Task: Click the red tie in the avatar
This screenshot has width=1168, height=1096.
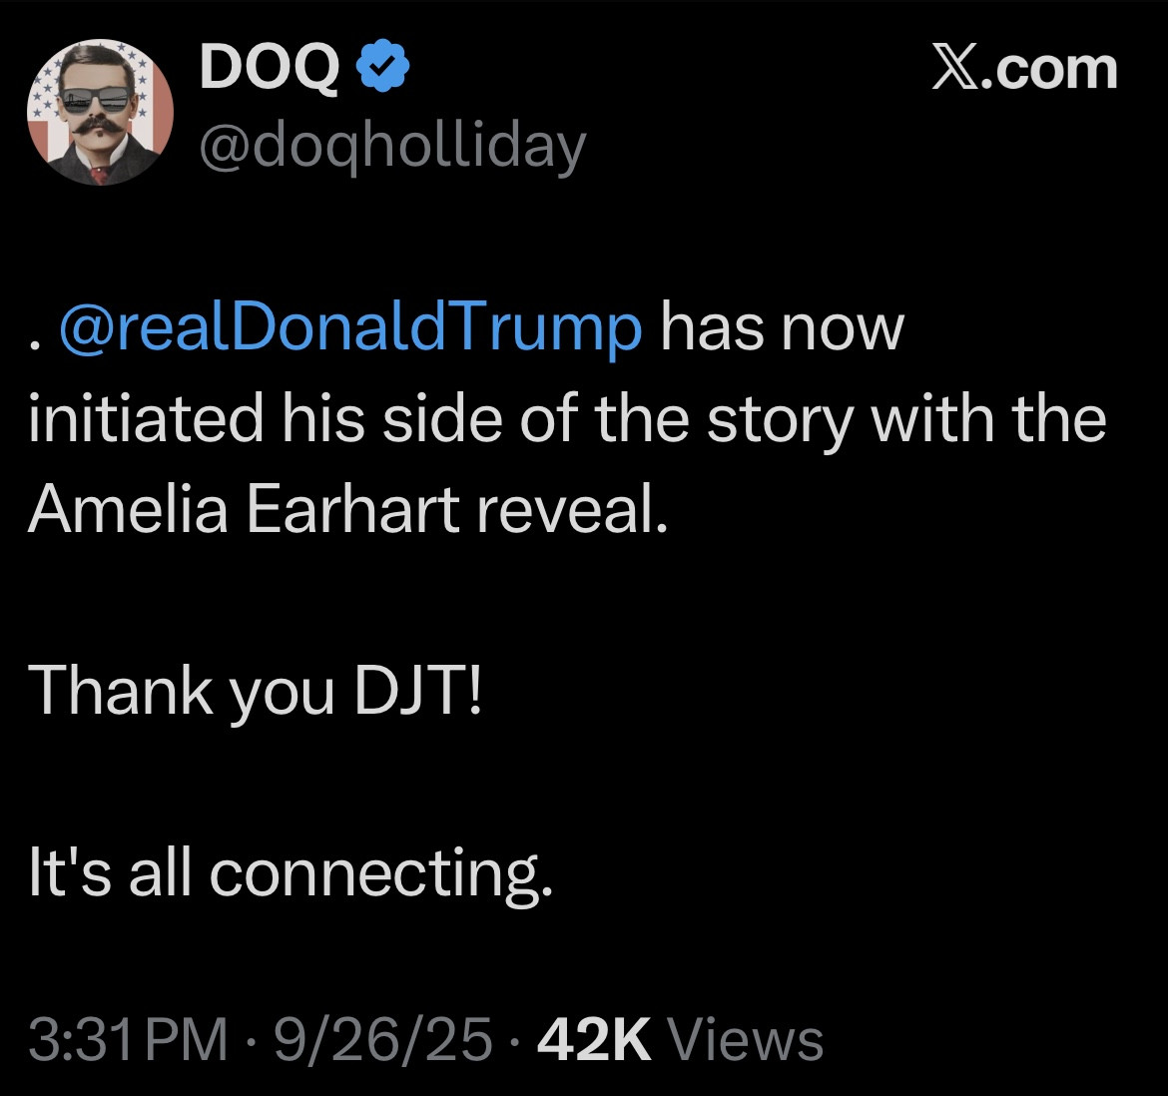Action: (97, 174)
